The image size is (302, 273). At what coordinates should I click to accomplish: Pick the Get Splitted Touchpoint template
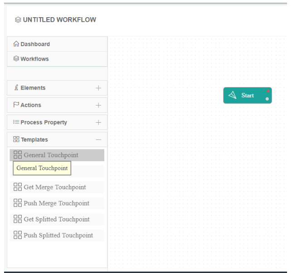56,219
